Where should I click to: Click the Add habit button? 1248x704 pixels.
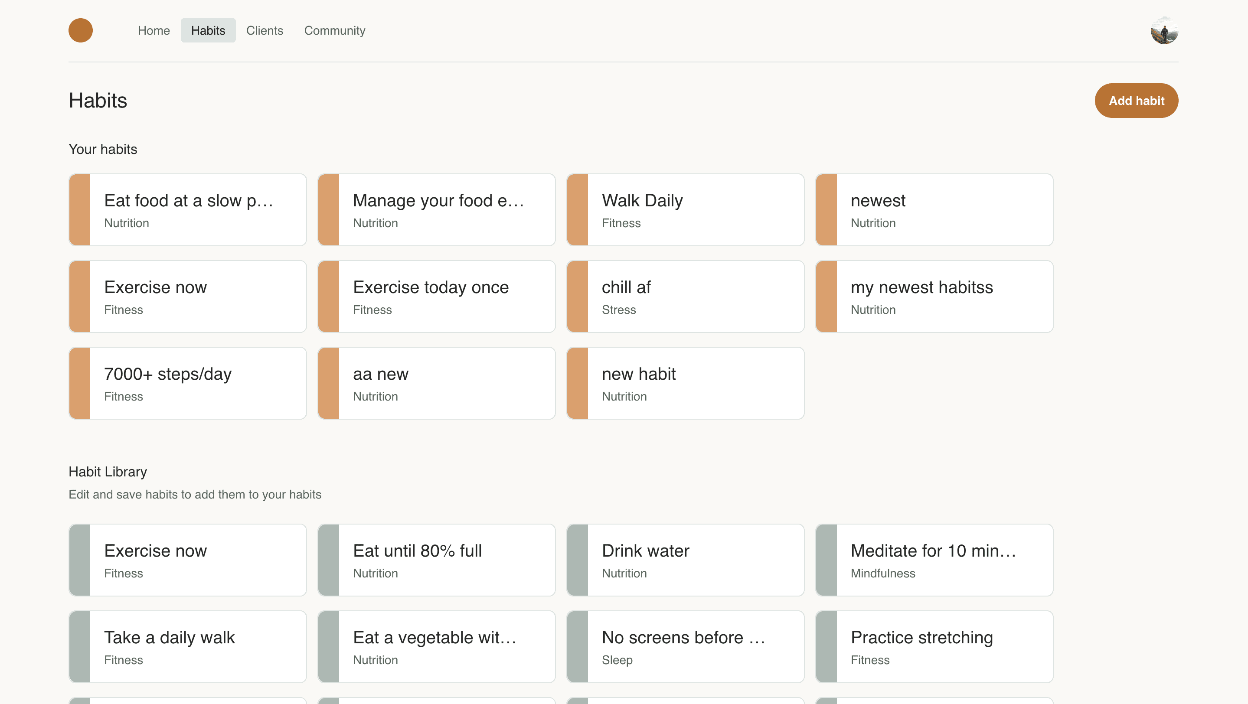pyautogui.click(x=1136, y=101)
